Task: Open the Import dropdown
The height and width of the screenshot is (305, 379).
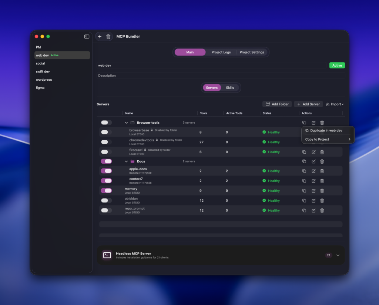Action: (335, 104)
